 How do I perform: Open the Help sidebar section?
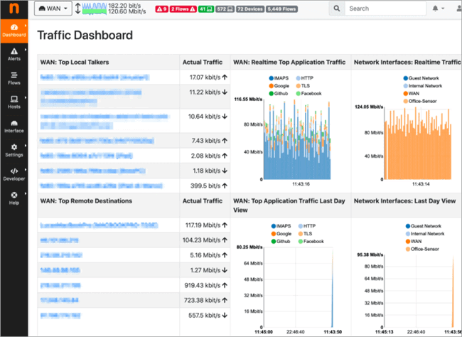tap(14, 198)
